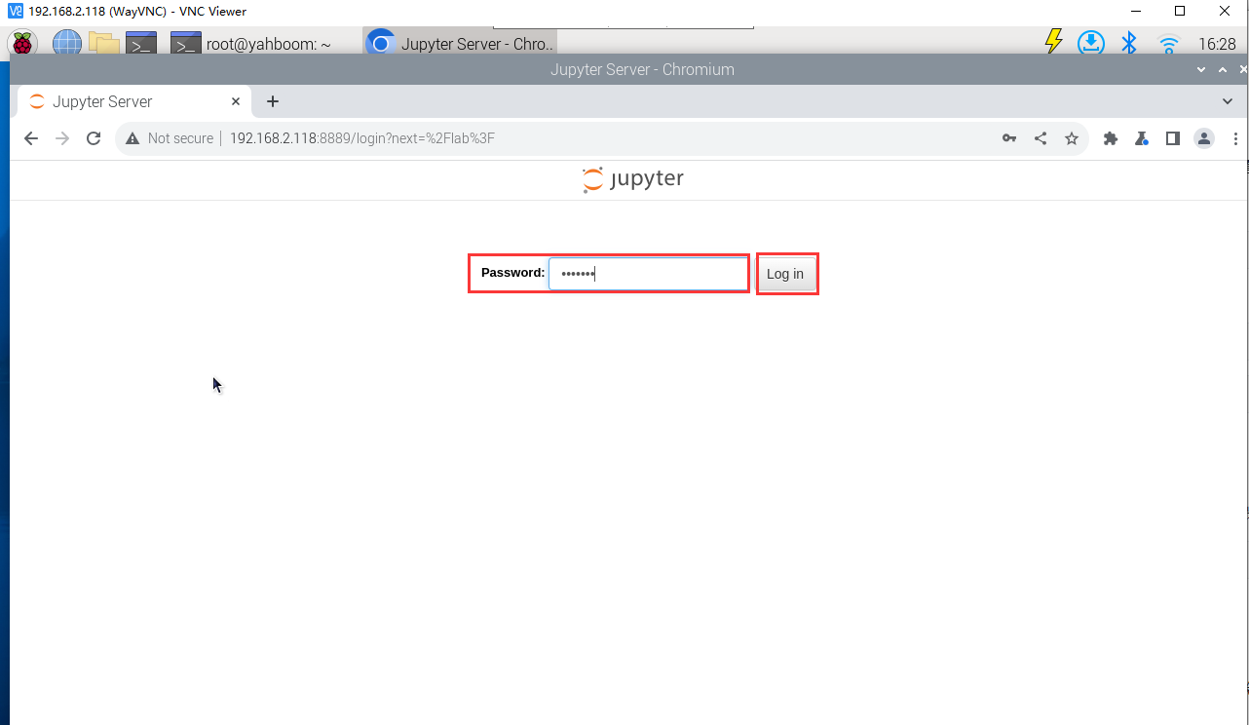Image resolution: width=1249 pixels, height=725 pixels.
Task: Switch to root@yahboom terminal window
Action: pos(250,44)
